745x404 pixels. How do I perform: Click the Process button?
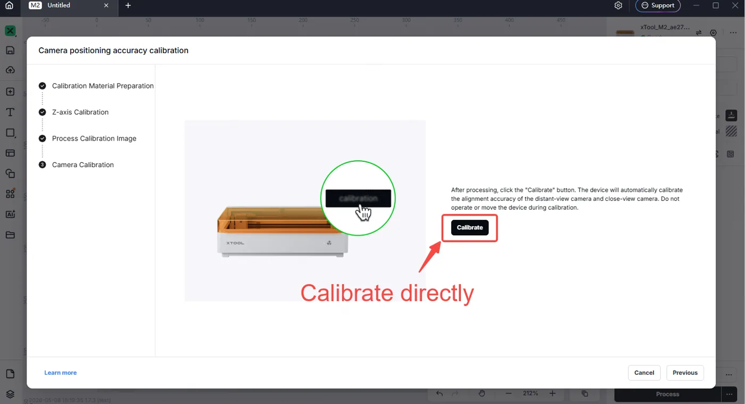[668, 394]
